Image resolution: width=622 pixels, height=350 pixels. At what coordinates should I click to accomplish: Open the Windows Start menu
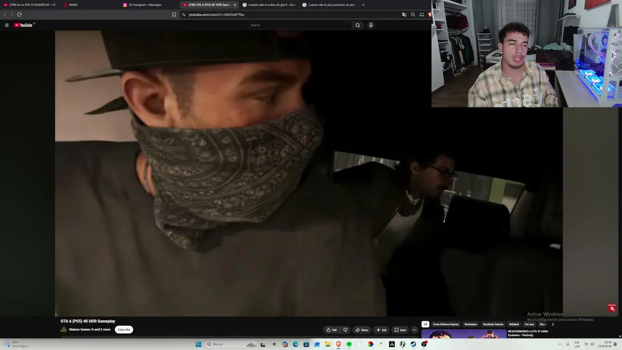pos(198,344)
